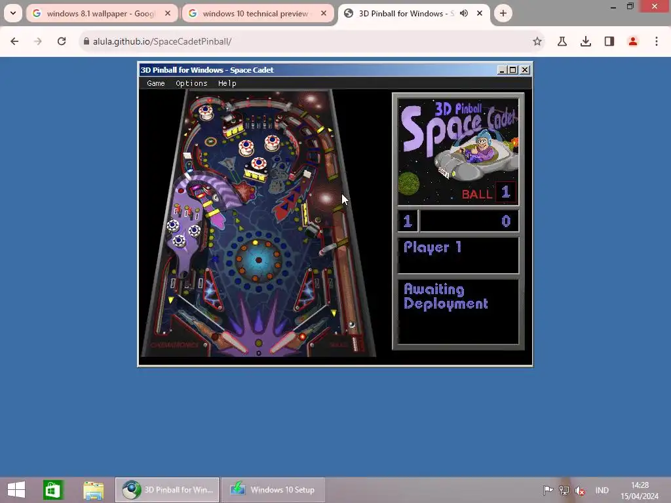This screenshot has width=671, height=503.
Task: Select the 3D Pinball taskbar button
Action: (167, 490)
